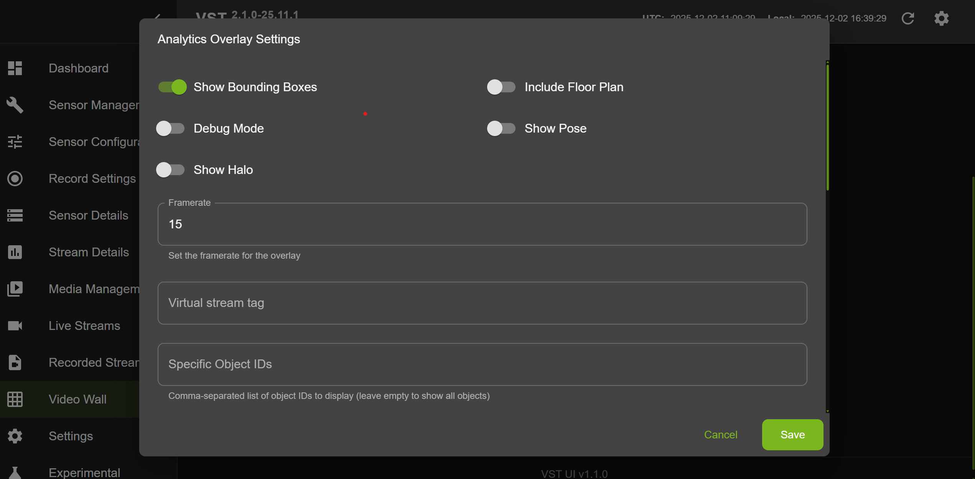Viewport: 975px width, 479px height.
Task: Open Sensor Details in the sidebar
Action: [x=88, y=215]
